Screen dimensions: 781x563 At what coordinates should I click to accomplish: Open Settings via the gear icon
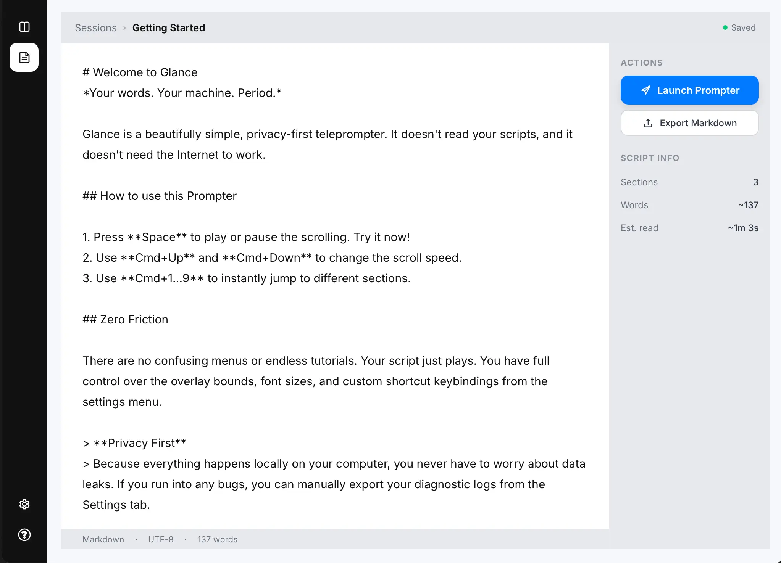click(x=24, y=504)
